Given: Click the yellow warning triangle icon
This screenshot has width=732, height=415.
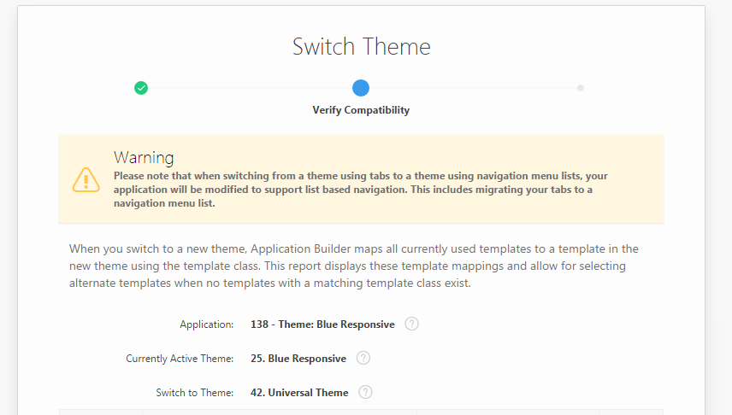Looking at the screenshot, I should (86, 179).
